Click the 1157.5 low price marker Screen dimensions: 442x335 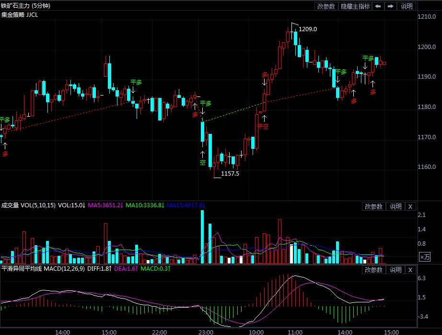229,173
